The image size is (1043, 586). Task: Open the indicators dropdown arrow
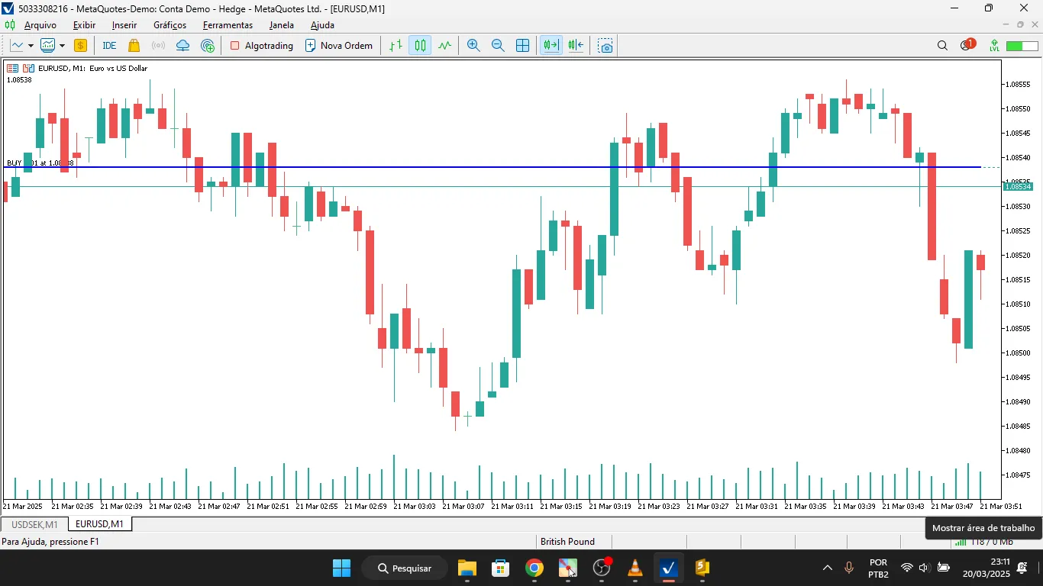click(x=61, y=46)
